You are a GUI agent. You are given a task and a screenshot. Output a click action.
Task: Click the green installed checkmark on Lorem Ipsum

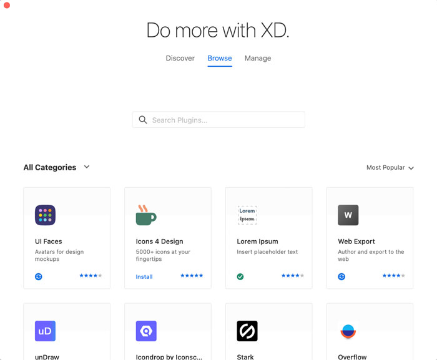pyautogui.click(x=240, y=276)
